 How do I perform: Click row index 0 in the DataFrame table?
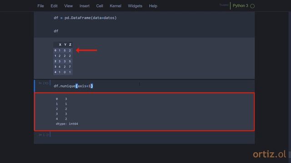pos(55,50)
